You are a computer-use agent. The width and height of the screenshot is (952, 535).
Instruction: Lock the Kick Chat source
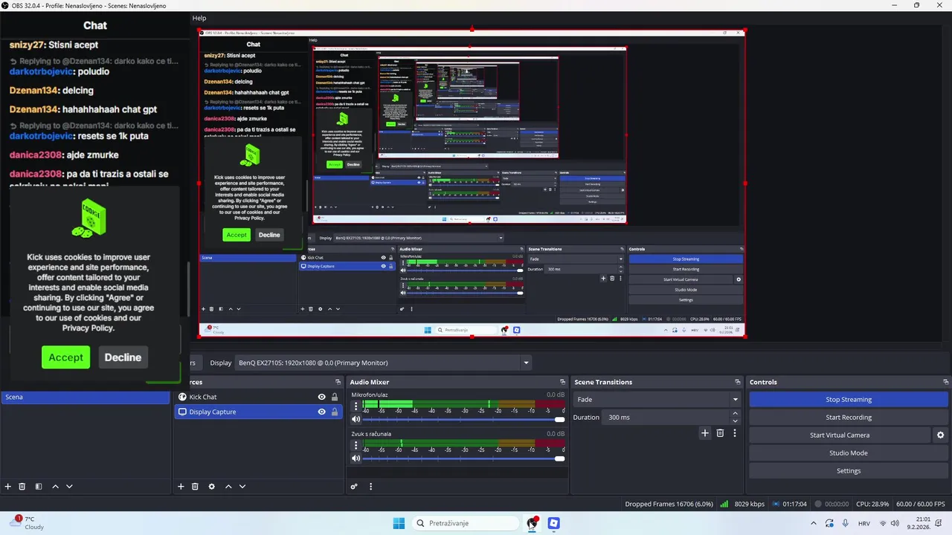pos(335,397)
